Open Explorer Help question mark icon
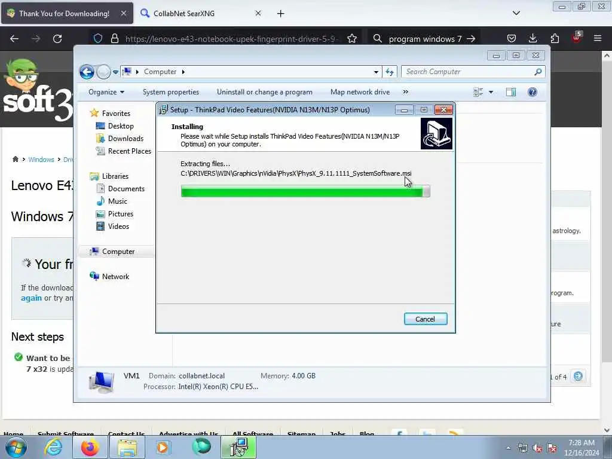The height and width of the screenshot is (459, 612). 533,92
